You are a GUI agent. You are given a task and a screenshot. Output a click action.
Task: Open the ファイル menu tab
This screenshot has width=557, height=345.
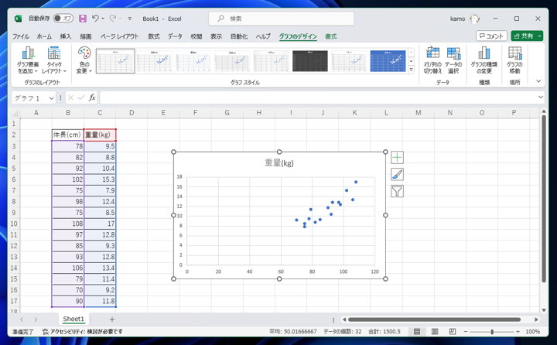tap(21, 36)
